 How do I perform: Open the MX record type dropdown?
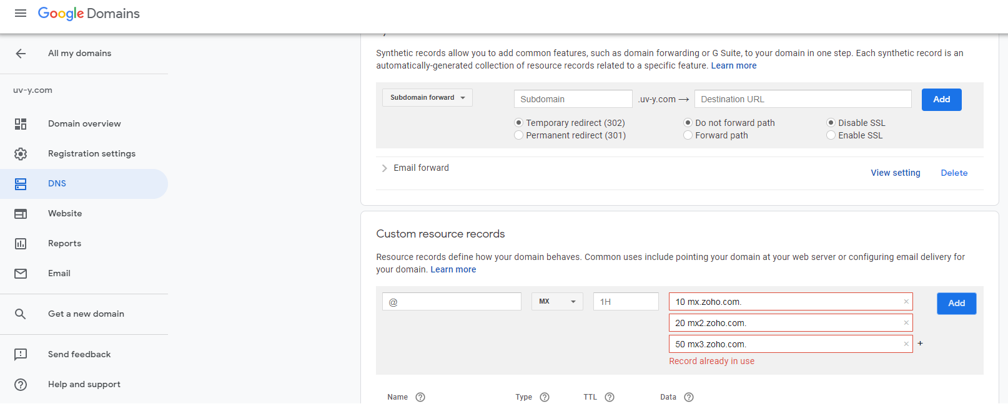pos(557,302)
